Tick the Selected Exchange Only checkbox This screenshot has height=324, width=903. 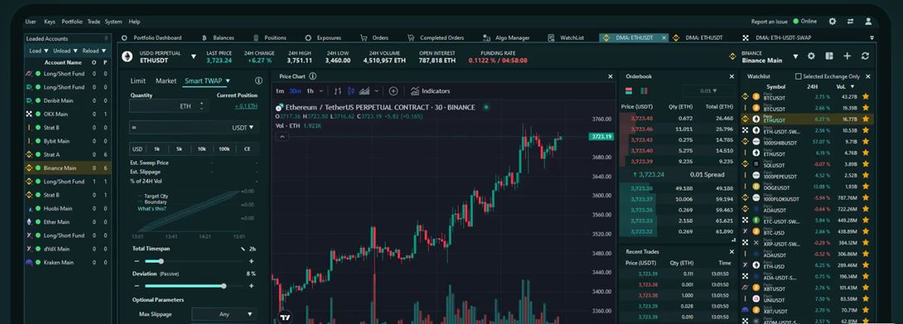click(x=798, y=76)
